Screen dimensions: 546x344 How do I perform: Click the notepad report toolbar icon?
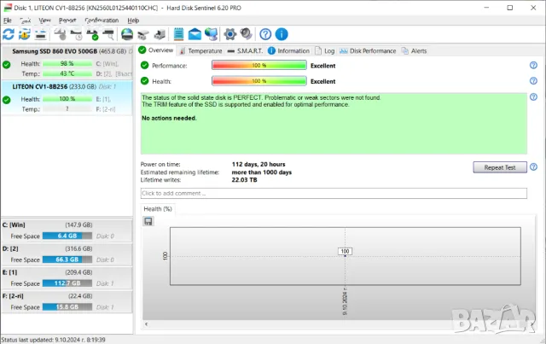pos(179,34)
